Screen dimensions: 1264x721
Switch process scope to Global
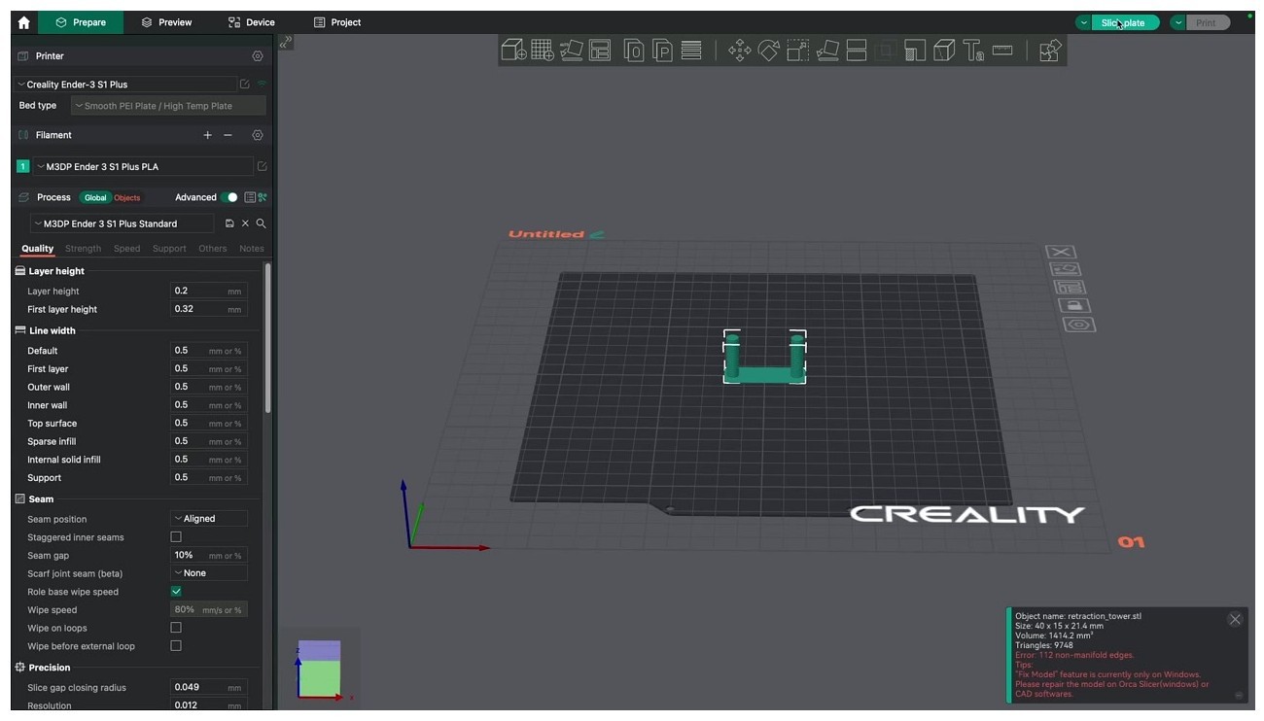95,198
